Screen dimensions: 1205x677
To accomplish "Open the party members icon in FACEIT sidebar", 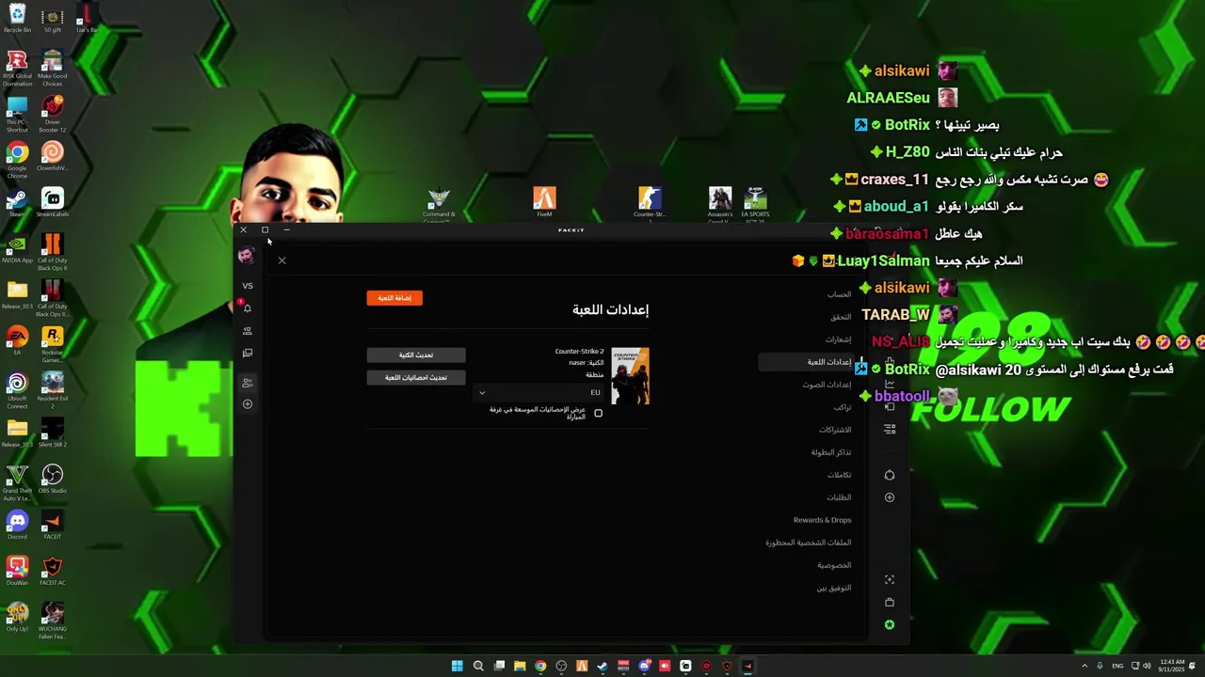I will 248,383.
